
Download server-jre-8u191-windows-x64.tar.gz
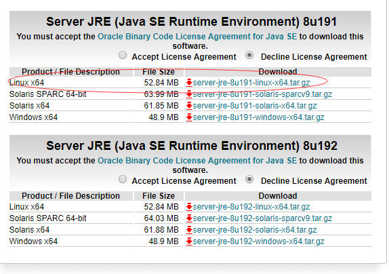[x=258, y=117]
